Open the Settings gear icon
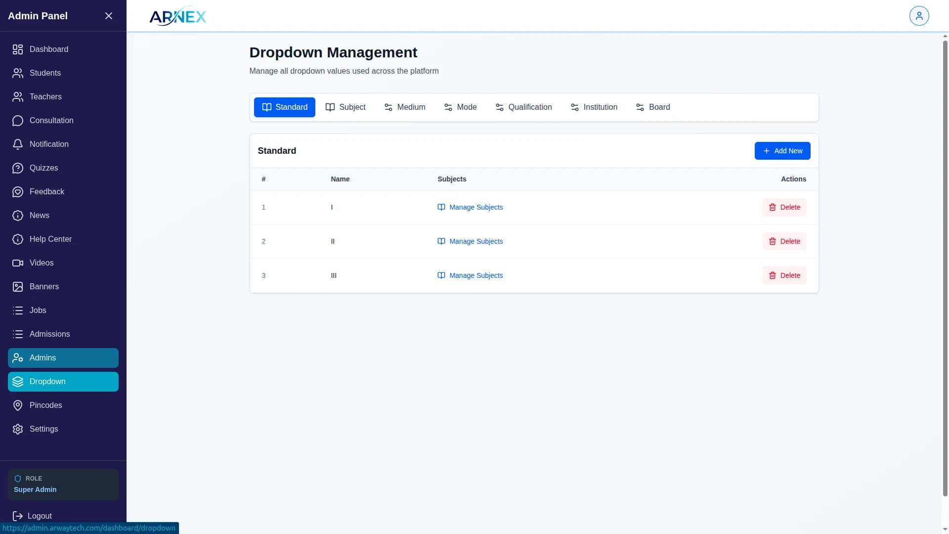This screenshot has width=949, height=534. [x=18, y=429]
